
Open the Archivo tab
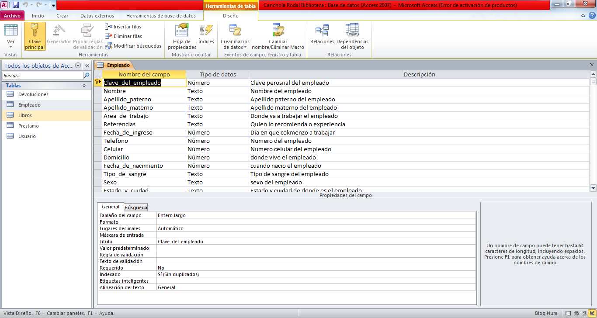pyautogui.click(x=12, y=16)
